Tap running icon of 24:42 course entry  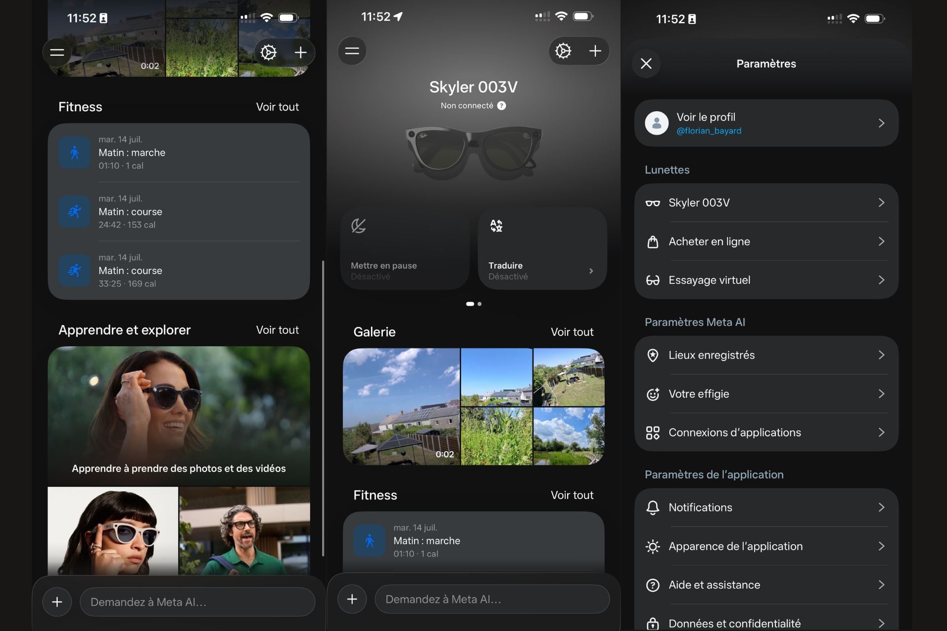pyautogui.click(x=74, y=211)
